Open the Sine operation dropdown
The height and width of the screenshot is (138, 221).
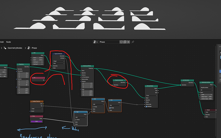115,105
